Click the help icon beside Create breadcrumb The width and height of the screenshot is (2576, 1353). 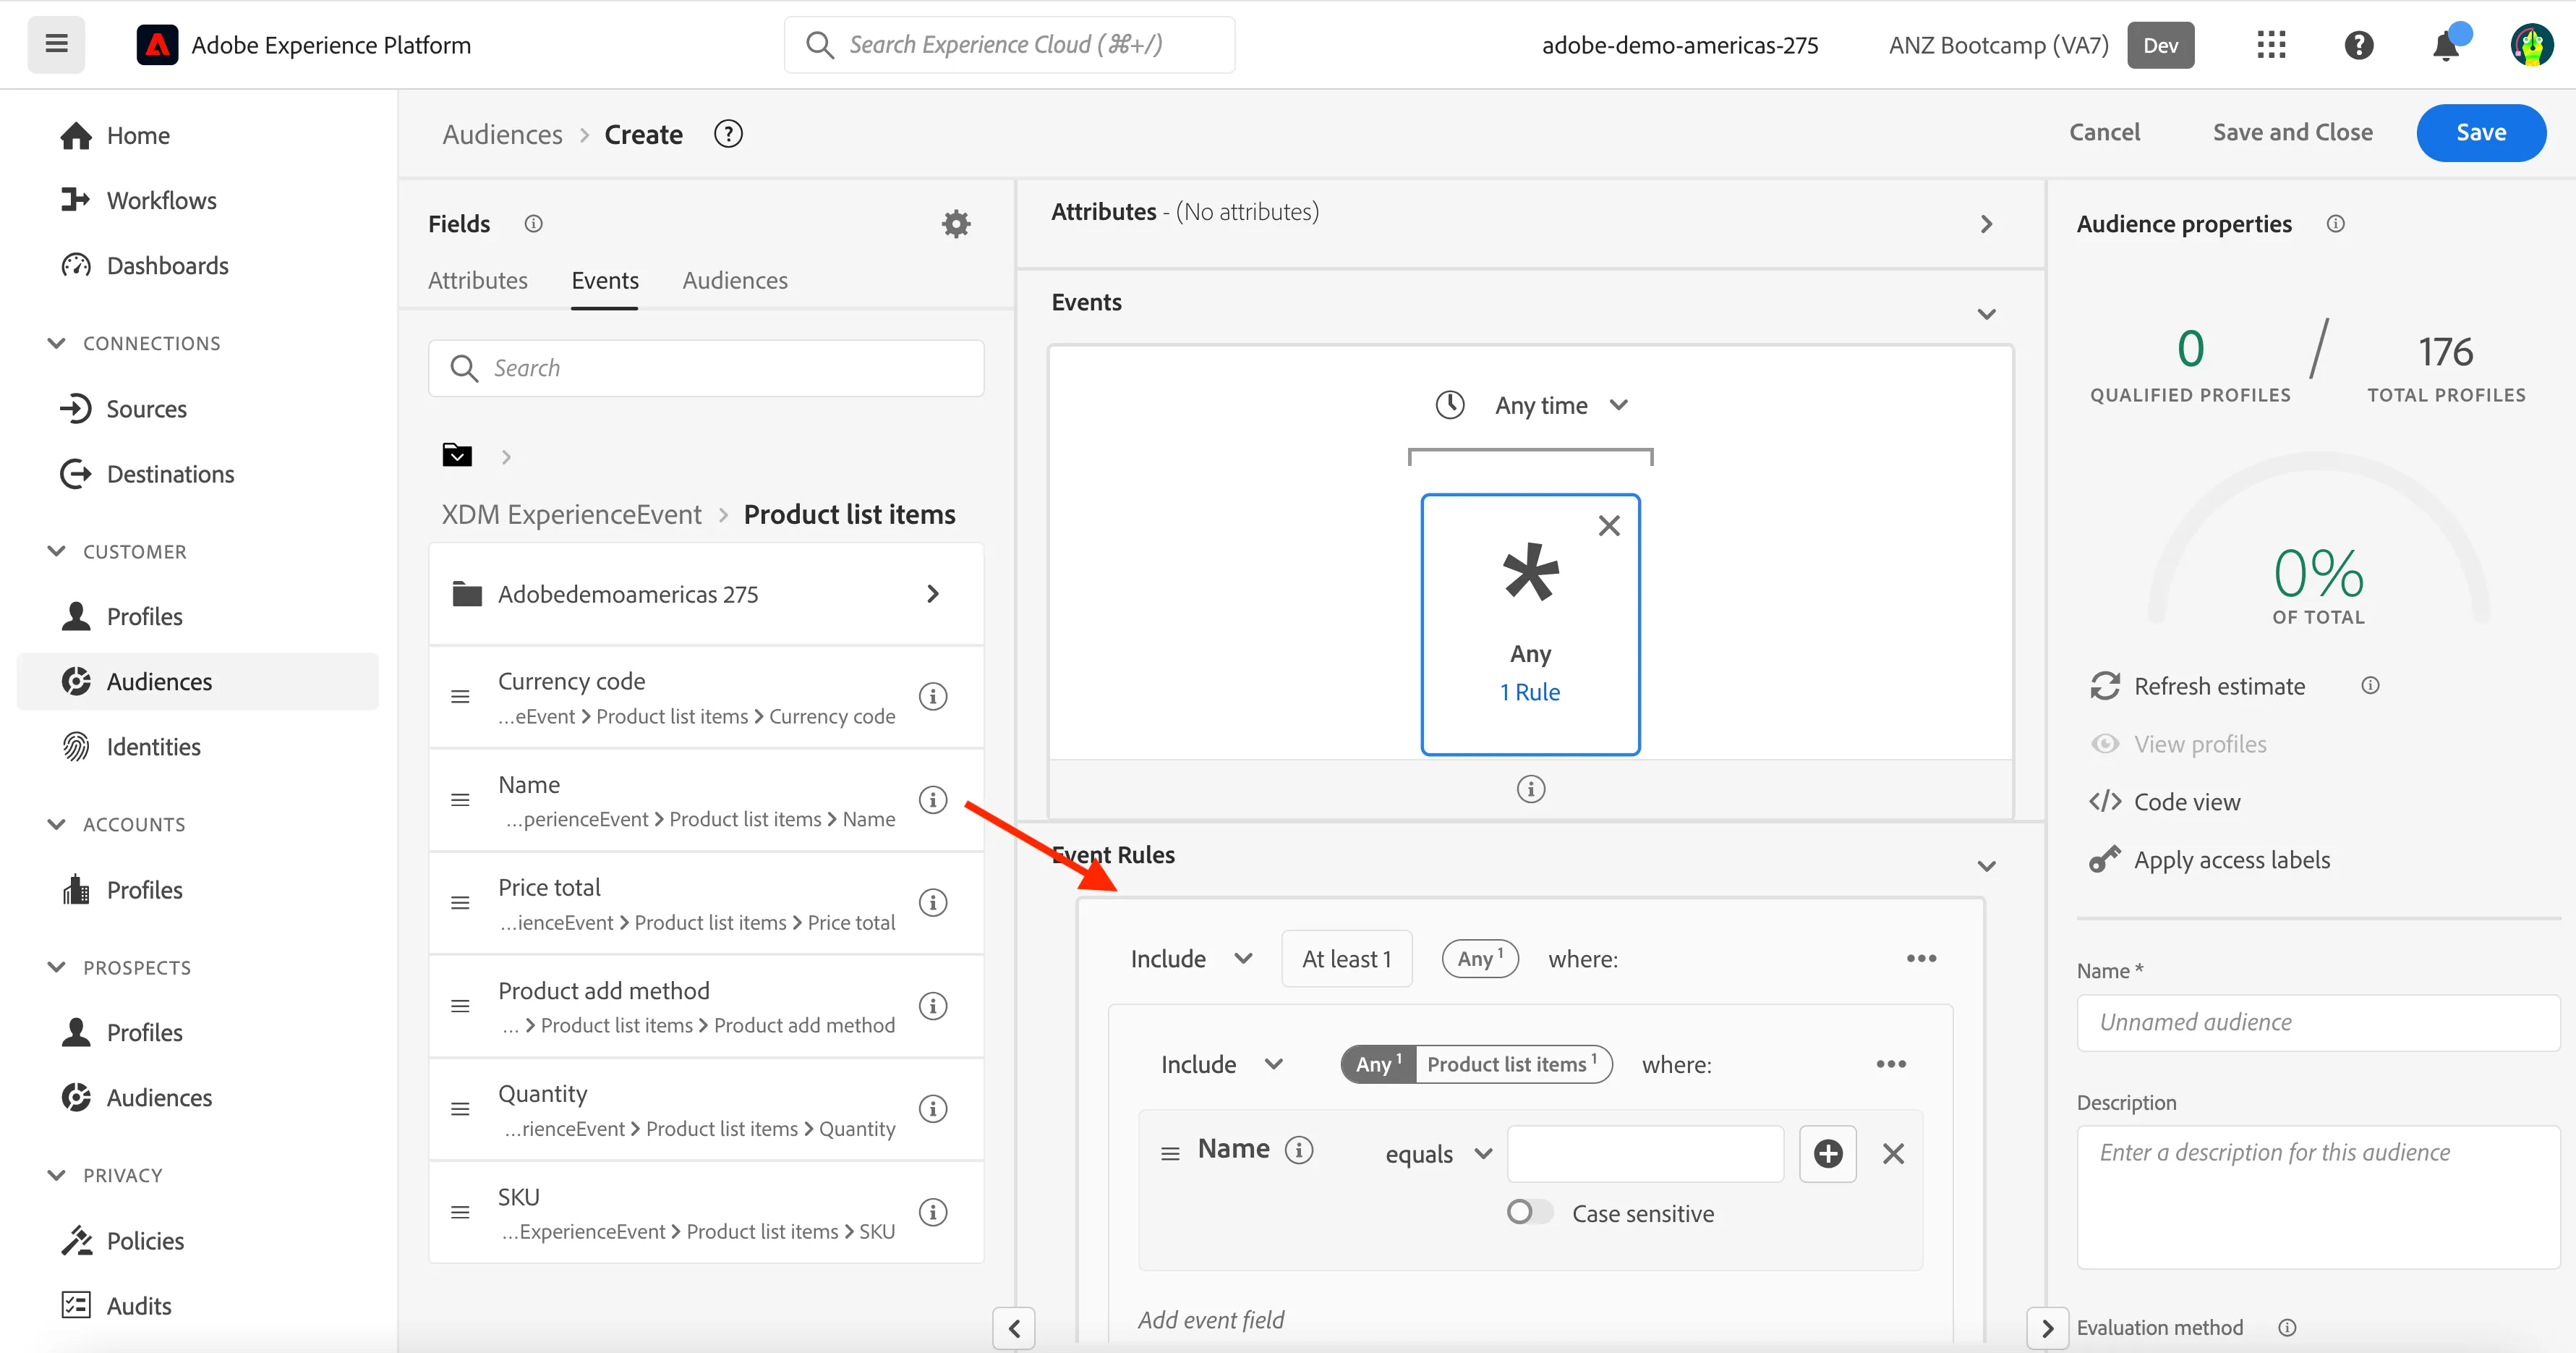click(728, 134)
